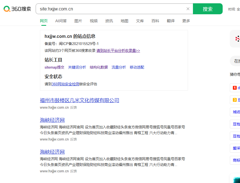
Task: Open the sidebar suggestion starting with 商标
Action: 235,160
